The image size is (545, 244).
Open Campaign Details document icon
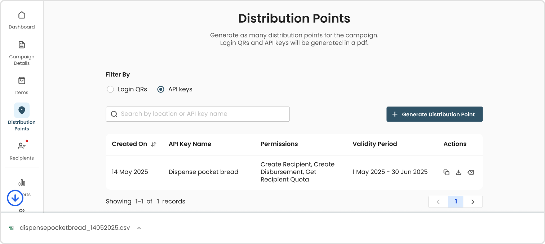point(22,45)
